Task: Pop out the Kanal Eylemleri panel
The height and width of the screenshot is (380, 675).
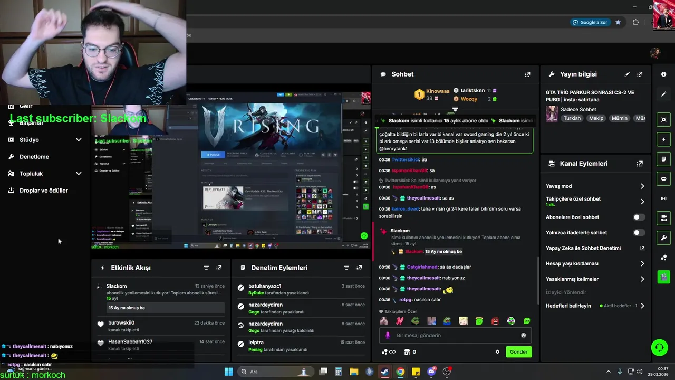Action: click(x=640, y=164)
